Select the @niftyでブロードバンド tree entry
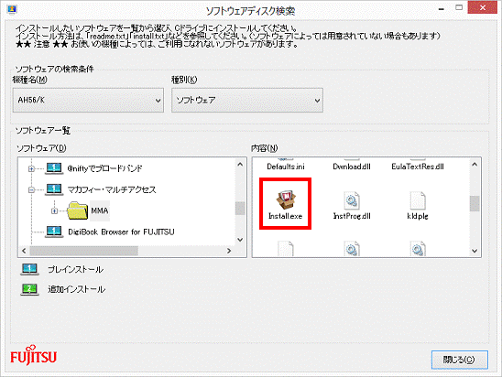The image size is (502, 377). [104, 168]
